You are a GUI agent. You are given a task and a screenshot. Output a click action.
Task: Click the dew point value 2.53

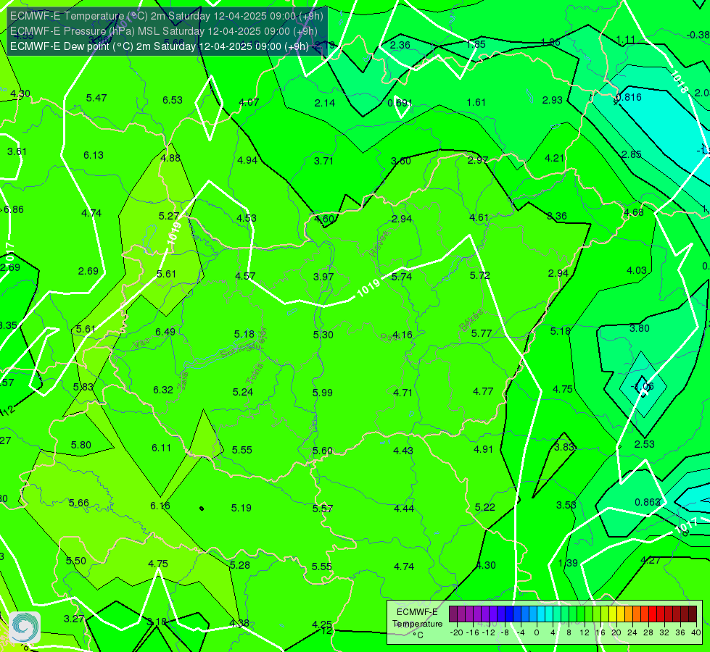tap(644, 444)
